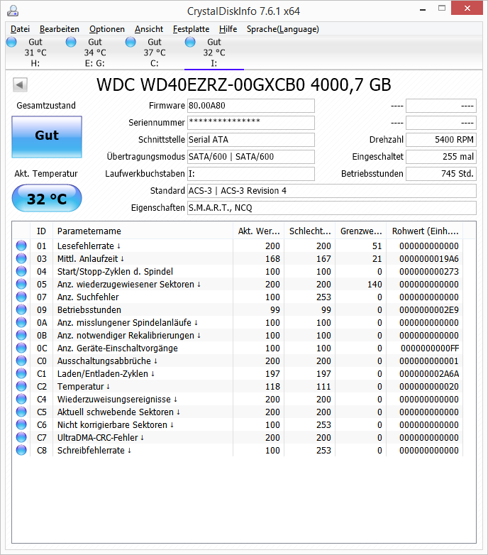Screen dimensions: 488x555
Task: Click status icon of UltraDMA-CRC-Fehler row
Action: (x=21, y=437)
